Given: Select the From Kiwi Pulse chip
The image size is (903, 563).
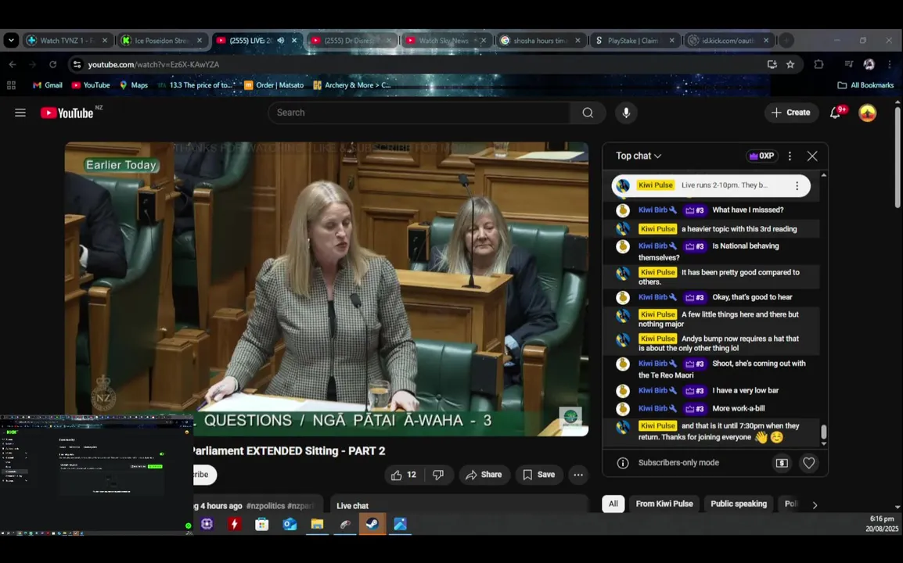Looking at the screenshot, I should [664, 504].
